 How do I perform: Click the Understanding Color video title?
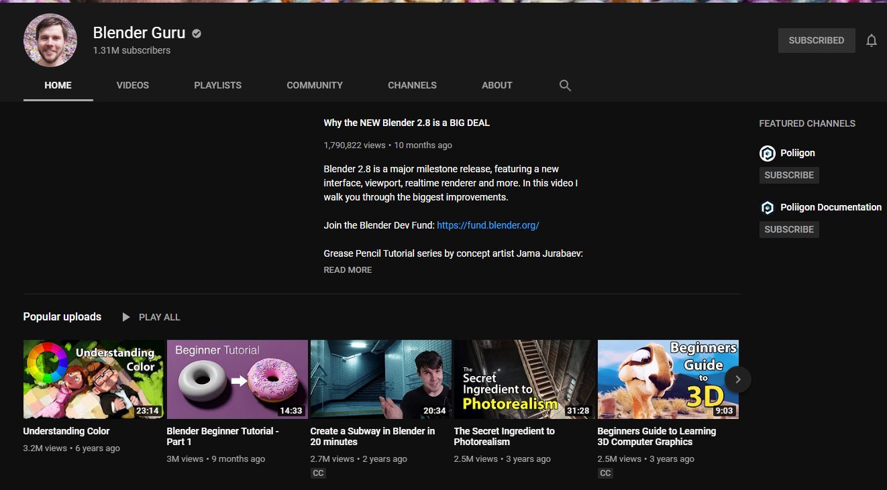pyautogui.click(x=66, y=431)
